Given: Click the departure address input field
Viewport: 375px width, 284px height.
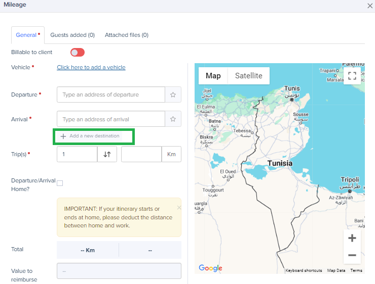Looking at the screenshot, I should coord(111,94).
